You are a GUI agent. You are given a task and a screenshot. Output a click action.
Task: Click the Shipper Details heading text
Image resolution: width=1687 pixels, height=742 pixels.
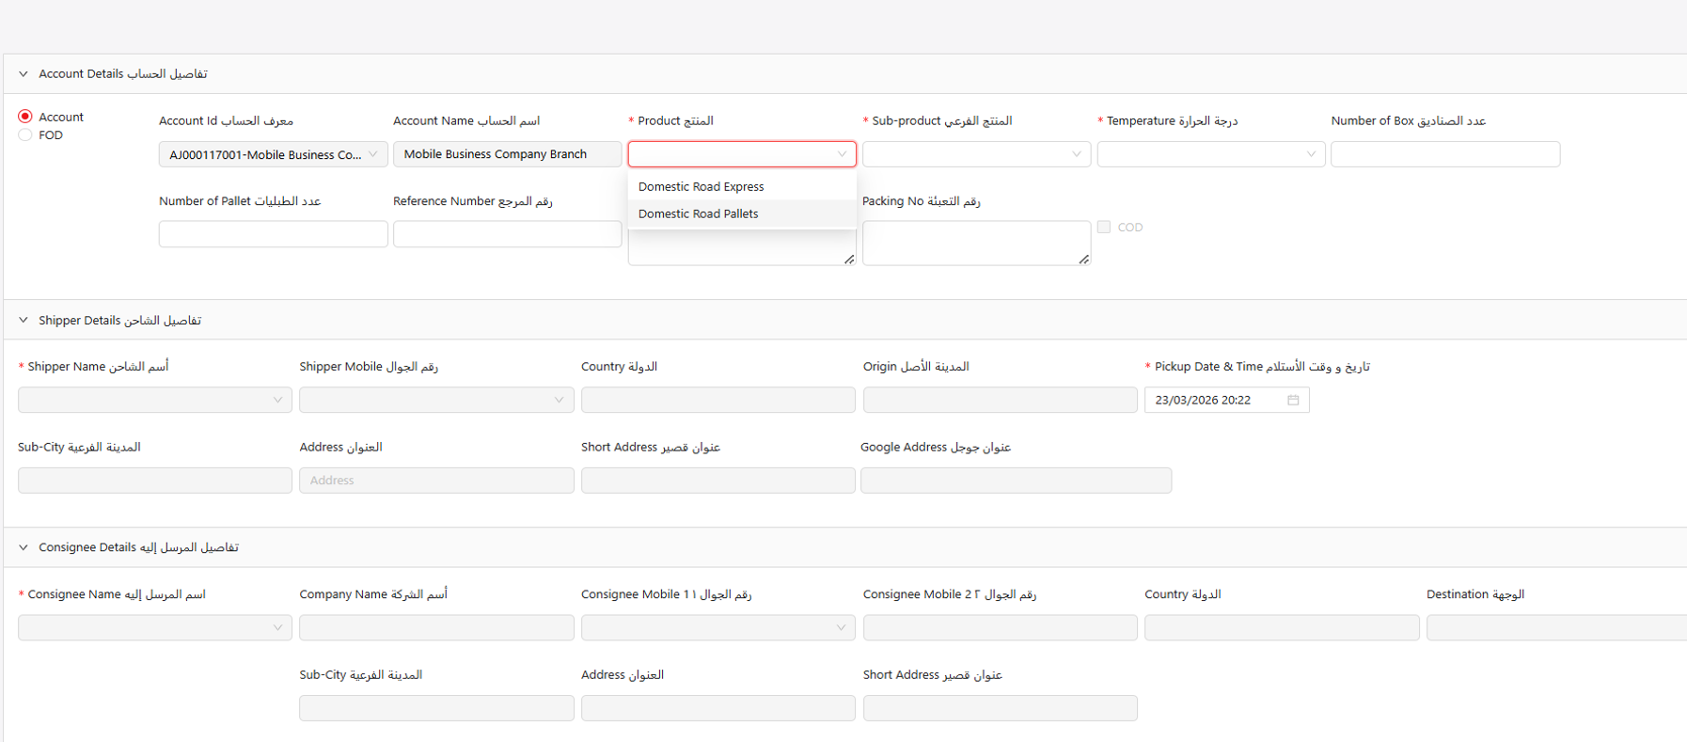pyautogui.click(x=119, y=320)
